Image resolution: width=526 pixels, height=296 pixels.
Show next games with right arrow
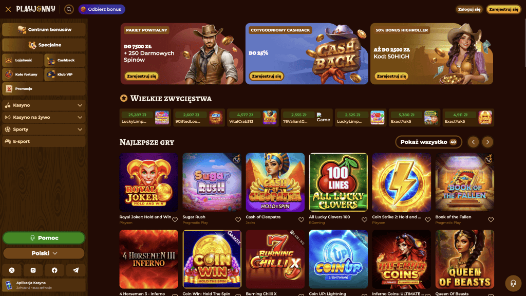click(x=487, y=142)
